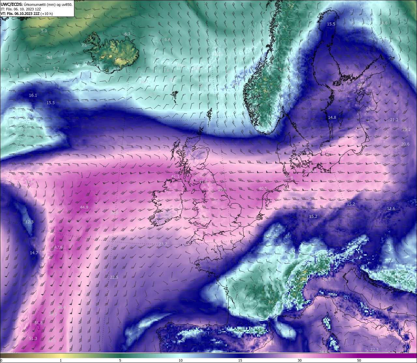Click the 7.6 value between Iceland and Norway

(166, 71)
